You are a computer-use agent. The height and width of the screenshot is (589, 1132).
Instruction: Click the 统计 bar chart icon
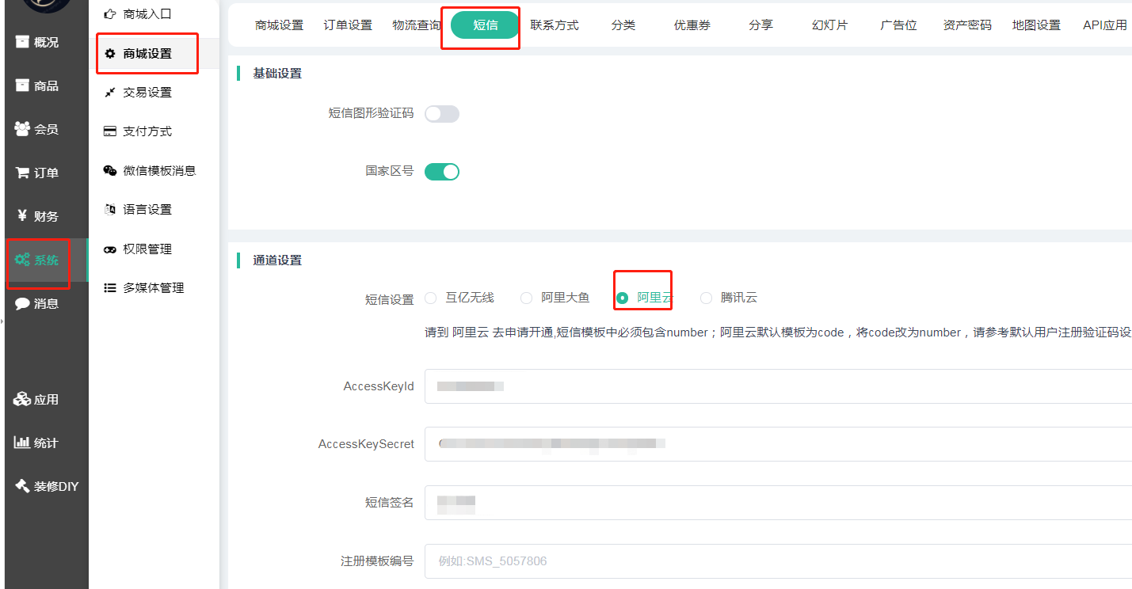[22, 443]
